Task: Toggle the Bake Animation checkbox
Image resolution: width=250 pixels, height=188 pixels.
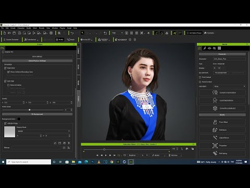Action: (8, 85)
